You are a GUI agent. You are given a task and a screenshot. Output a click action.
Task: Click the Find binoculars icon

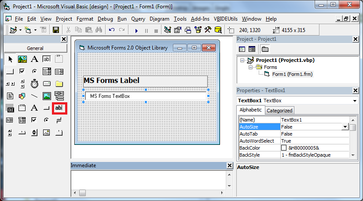(x=99, y=30)
